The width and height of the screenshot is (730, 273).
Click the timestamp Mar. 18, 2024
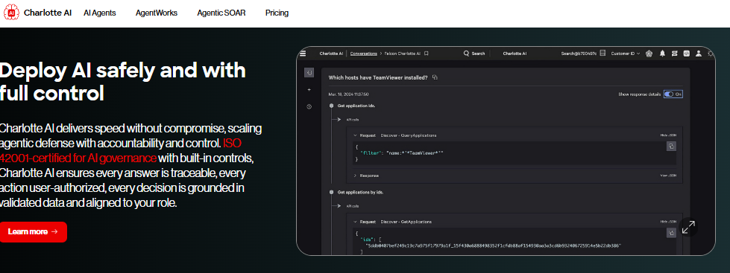[348, 94]
